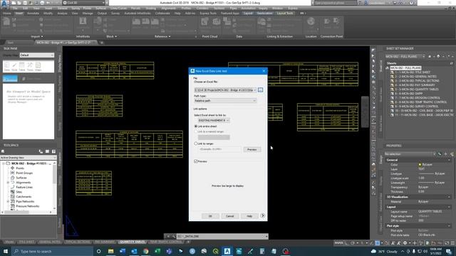456x256 pixels.
Task: Open the Windows Start menu
Action: 6,251
